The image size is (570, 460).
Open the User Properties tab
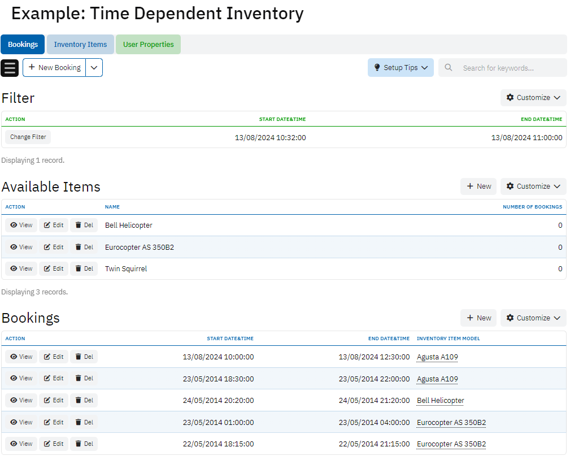click(148, 45)
